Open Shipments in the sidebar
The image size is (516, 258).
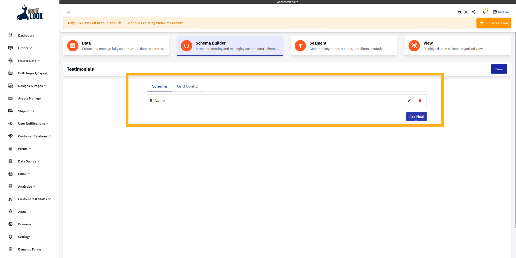(26, 111)
